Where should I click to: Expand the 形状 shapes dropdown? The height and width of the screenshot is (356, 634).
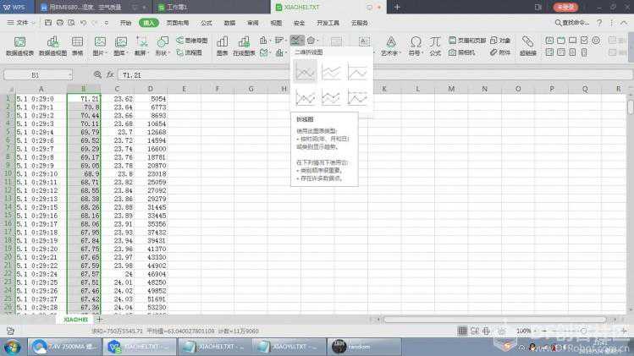point(162,52)
